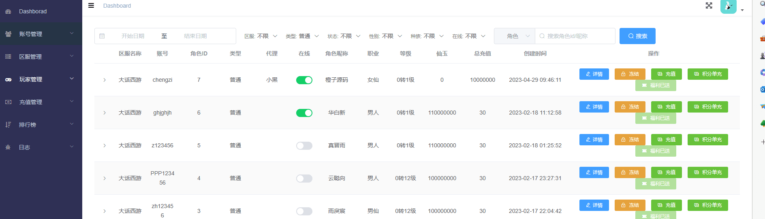
Task: Open 详情 for ghjghjh
Action: coord(594,107)
